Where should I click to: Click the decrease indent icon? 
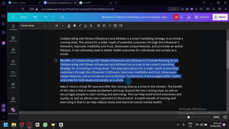(x=109, y=26)
